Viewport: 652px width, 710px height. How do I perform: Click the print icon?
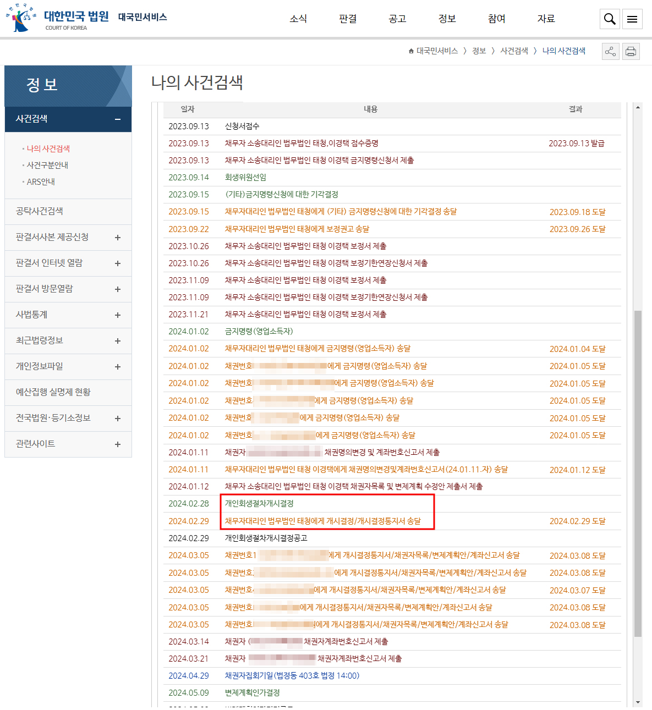pyautogui.click(x=631, y=52)
